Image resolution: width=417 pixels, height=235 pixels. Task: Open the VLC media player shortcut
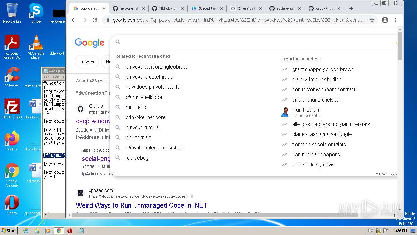pos(36,47)
